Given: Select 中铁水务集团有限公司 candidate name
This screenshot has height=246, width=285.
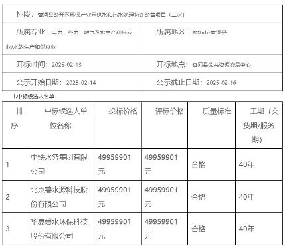Looking at the screenshot, I should (59, 164).
